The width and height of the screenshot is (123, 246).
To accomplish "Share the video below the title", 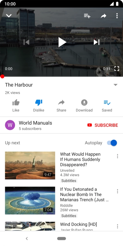I will (61, 106).
